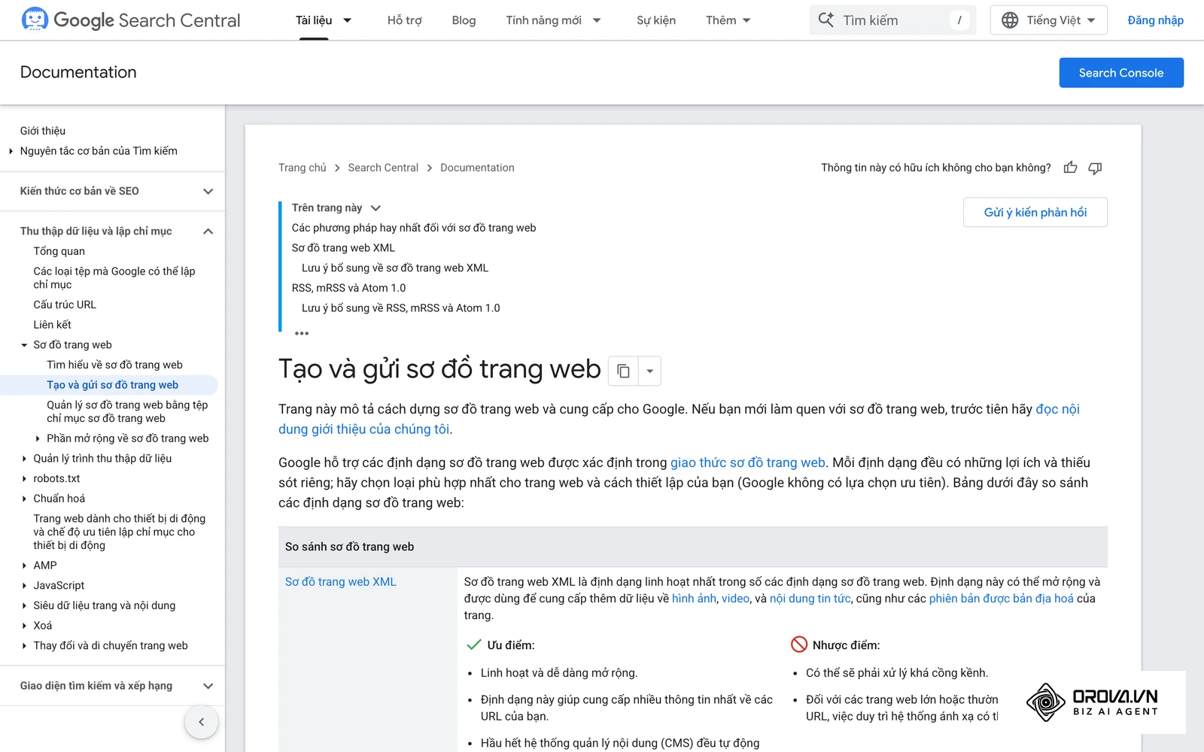Image resolution: width=1204 pixels, height=752 pixels.
Task: Expand the robots.txt sidebar item
Action: click(24, 479)
